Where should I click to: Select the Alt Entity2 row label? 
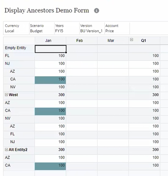tap(18, 150)
